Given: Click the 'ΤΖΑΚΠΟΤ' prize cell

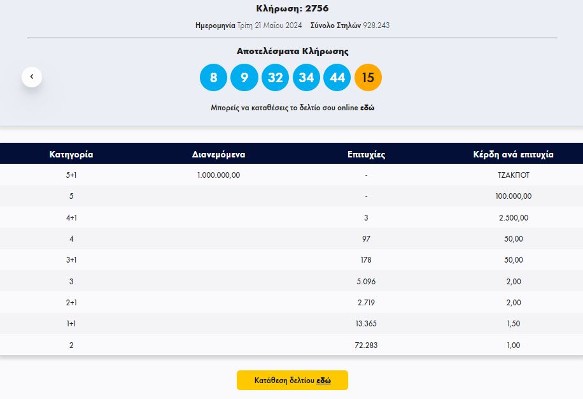Looking at the screenshot, I should pos(513,175).
